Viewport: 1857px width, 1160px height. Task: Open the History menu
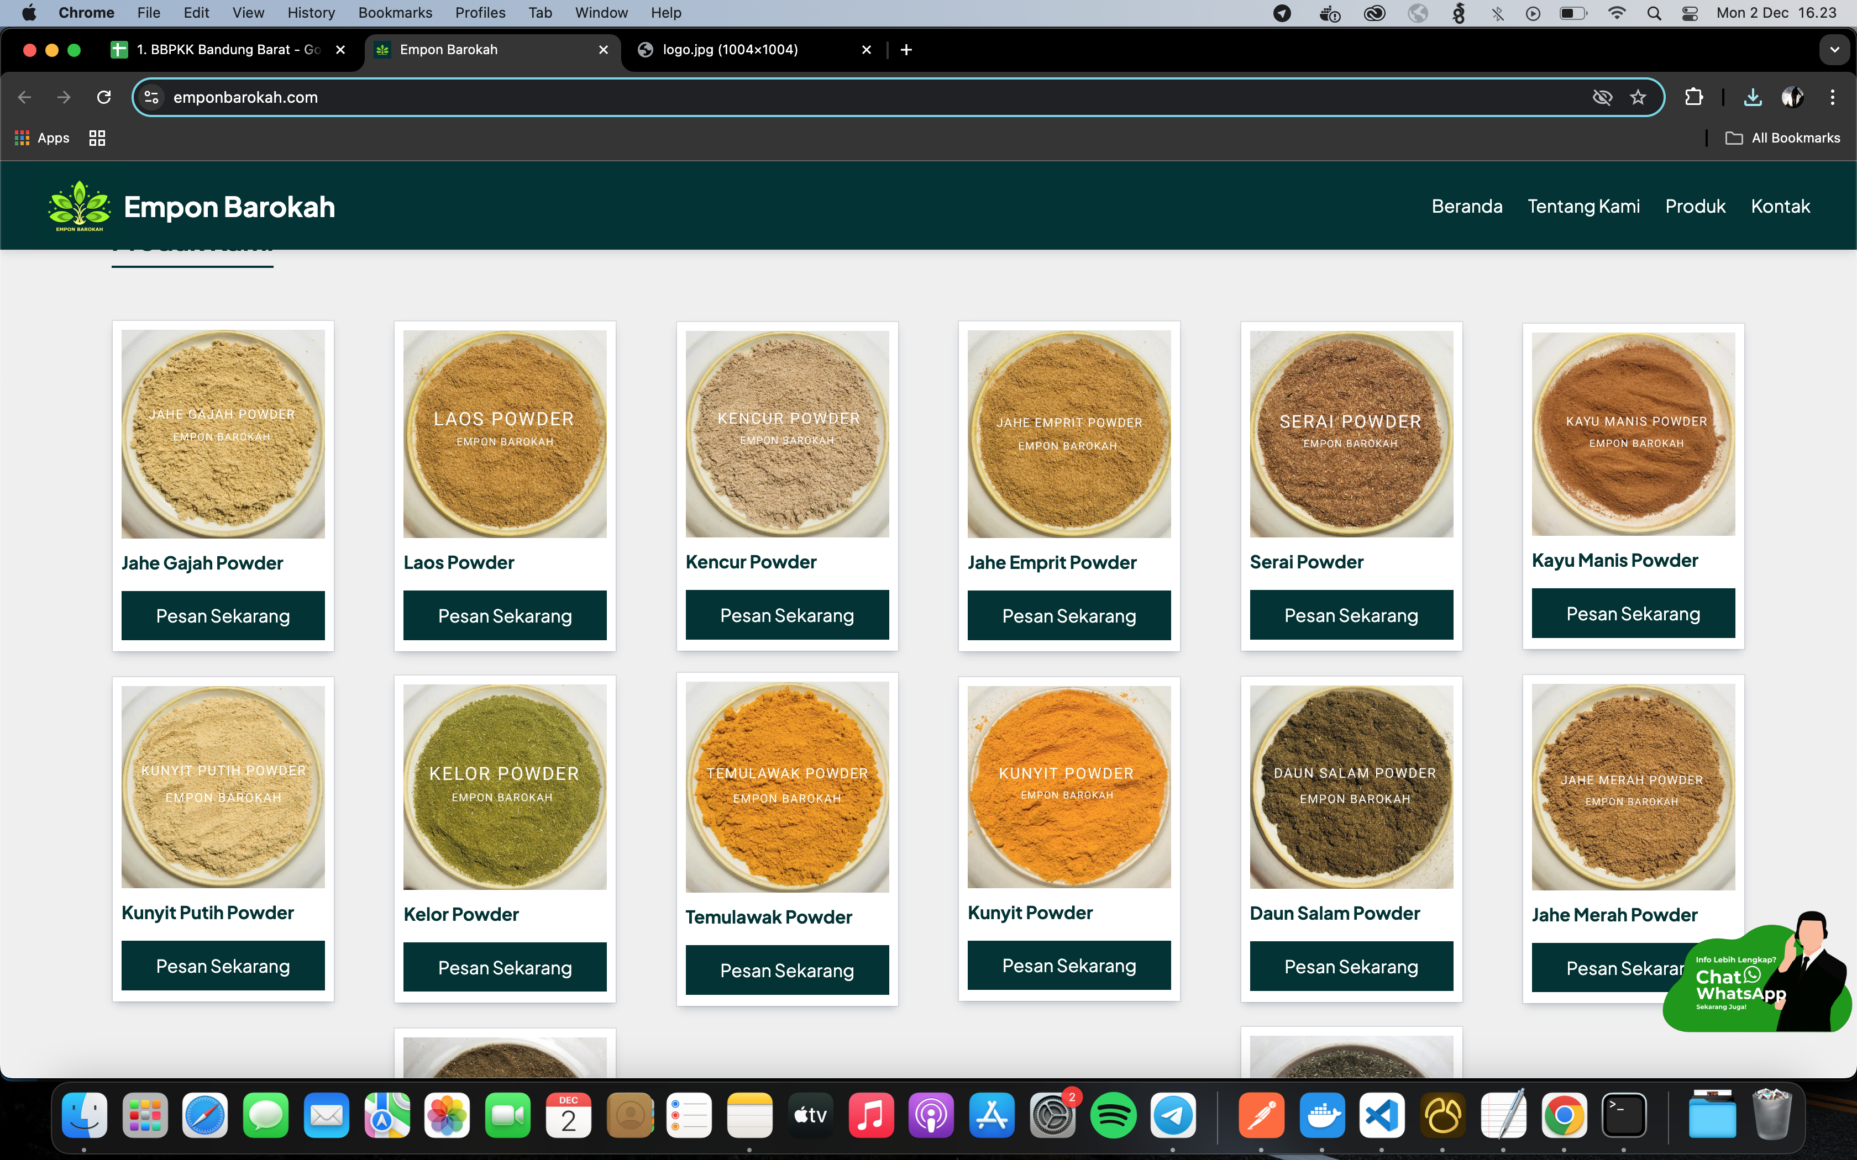click(311, 13)
